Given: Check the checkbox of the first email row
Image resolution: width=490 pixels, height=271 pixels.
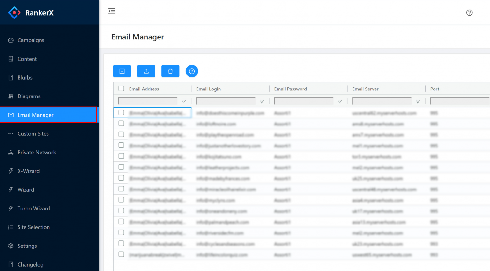Looking at the screenshot, I should (x=121, y=112).
